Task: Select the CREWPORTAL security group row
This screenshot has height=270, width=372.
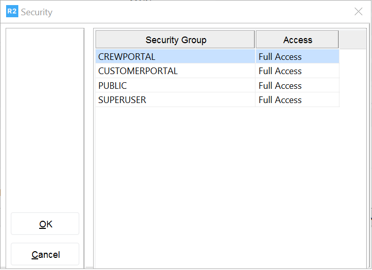Action: coord(127,57)
